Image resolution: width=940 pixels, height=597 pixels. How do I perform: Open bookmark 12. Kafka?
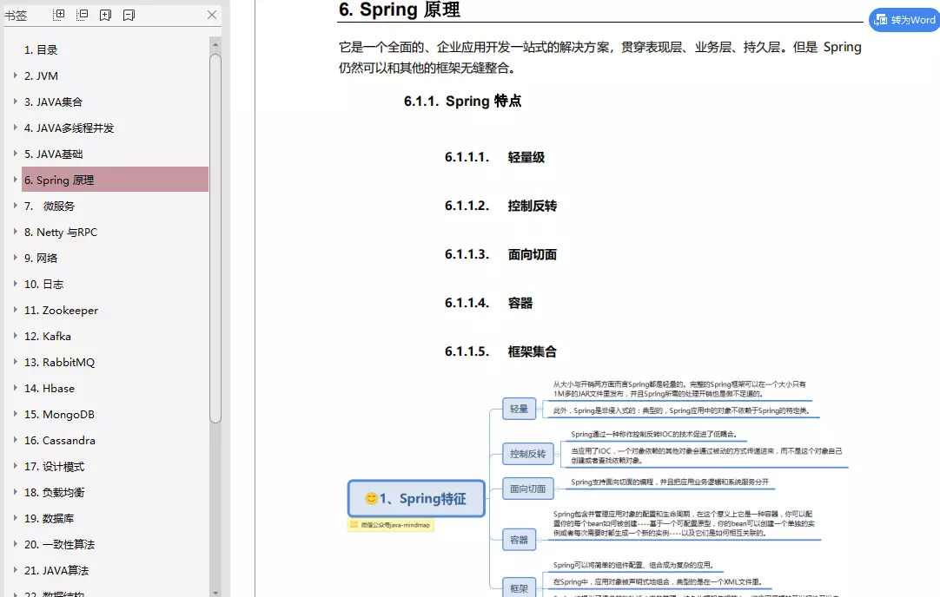(48, 337)
